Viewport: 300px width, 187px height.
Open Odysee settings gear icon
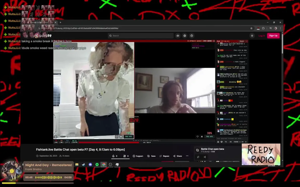[x=185, y=36]
